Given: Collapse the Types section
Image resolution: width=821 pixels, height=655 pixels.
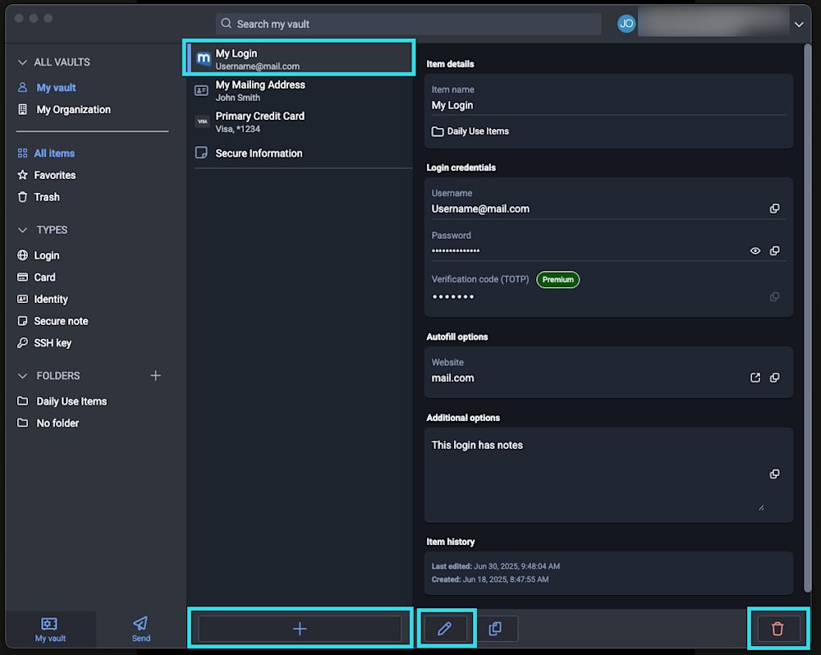Looking at the screenshot, I should 22,230.
